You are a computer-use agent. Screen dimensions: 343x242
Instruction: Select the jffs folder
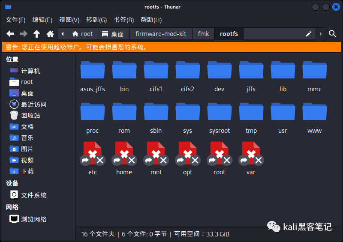coord(251,77)
